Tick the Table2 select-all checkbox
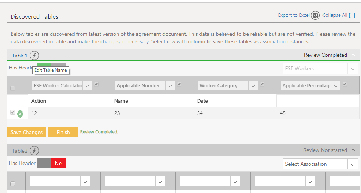The height and width of the screenshot is (193, 361). coord(13,184)
